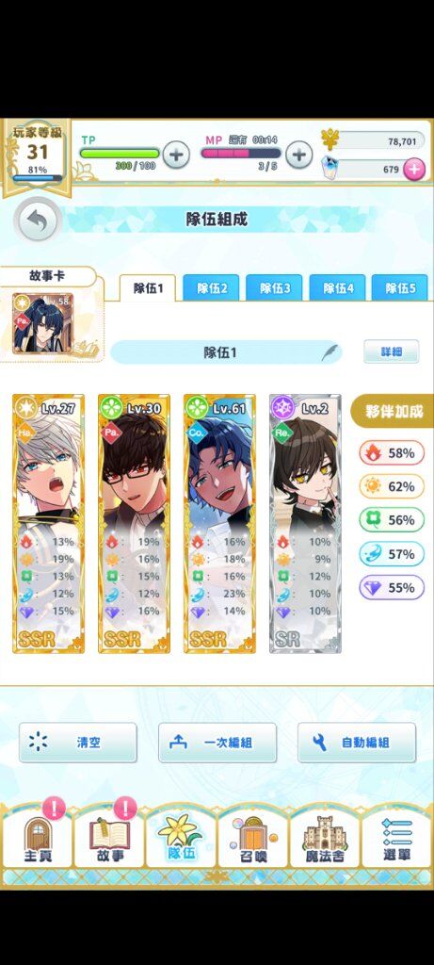The image size is (434, 965).
Task: Switch to the 隊伍2 tab
Action: [212, 288]
